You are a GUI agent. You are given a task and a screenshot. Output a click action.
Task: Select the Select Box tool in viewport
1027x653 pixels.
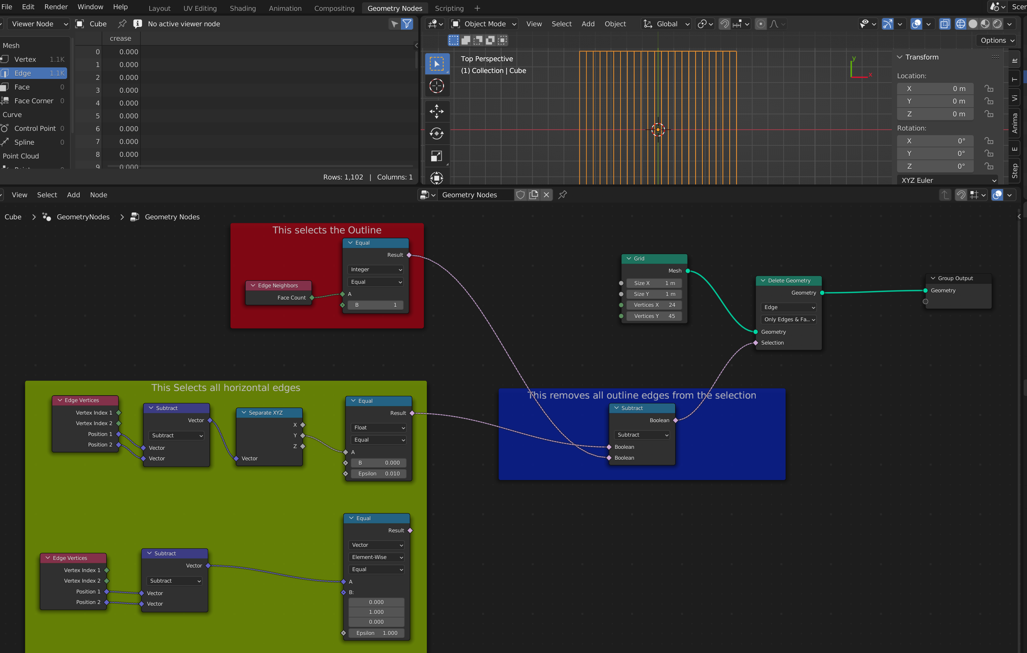pos(437,63)
